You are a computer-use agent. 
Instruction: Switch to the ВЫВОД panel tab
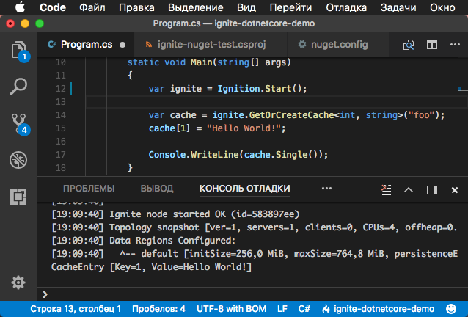157,189
